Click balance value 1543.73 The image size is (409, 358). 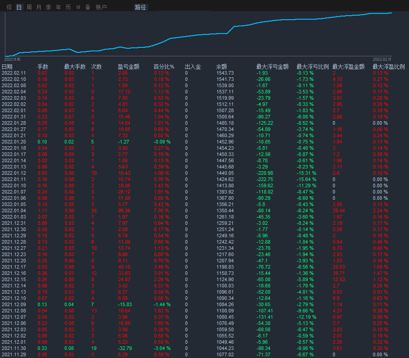pyautogui.click(x=225, y=73)
